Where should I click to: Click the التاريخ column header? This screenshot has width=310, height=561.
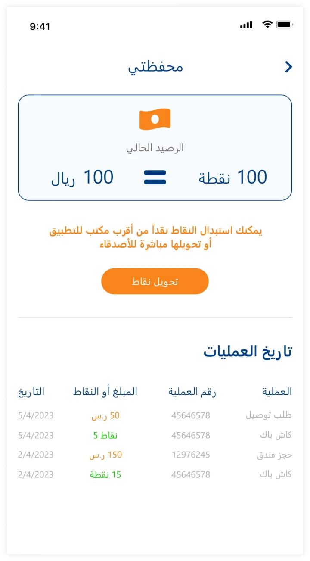(x=31, y=392)
